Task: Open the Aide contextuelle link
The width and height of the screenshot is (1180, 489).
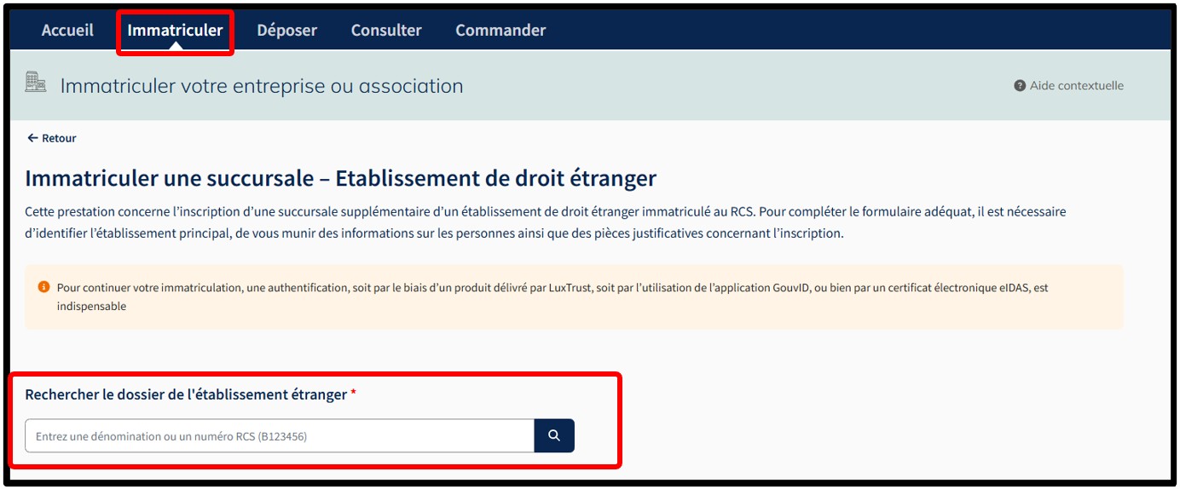Action: (1076, 86)
